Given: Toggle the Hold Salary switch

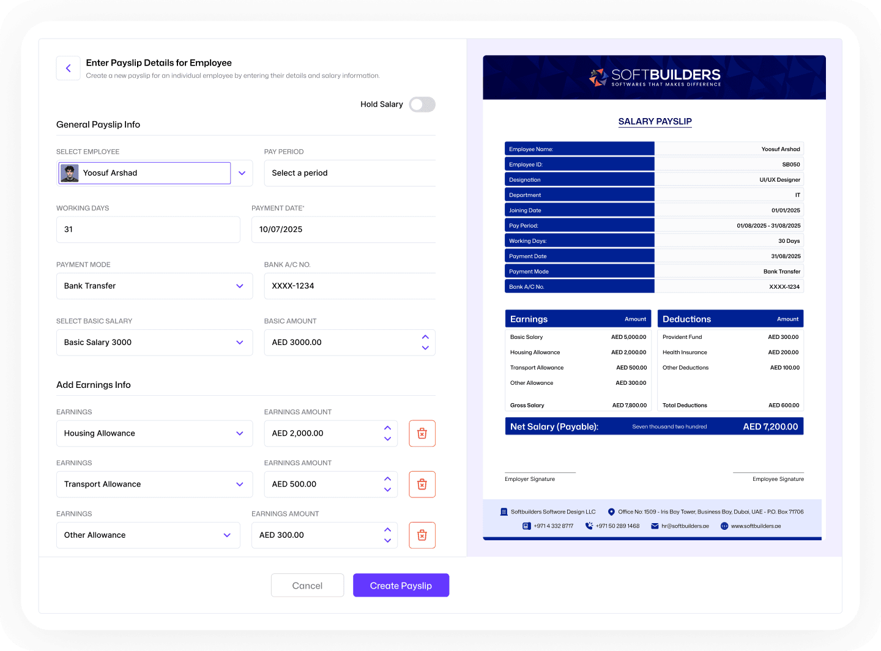Looking at the screenshot, I should [422, 105].
